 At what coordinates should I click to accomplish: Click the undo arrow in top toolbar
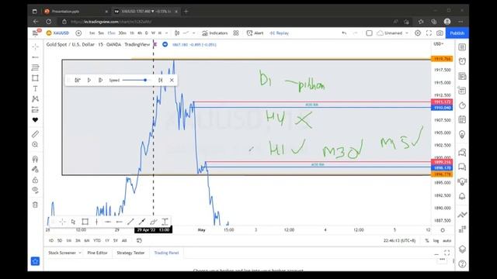pyautogui.click(x=344, y=33)
